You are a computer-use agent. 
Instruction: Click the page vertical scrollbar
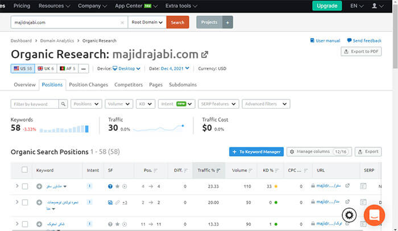click(395, 36)
